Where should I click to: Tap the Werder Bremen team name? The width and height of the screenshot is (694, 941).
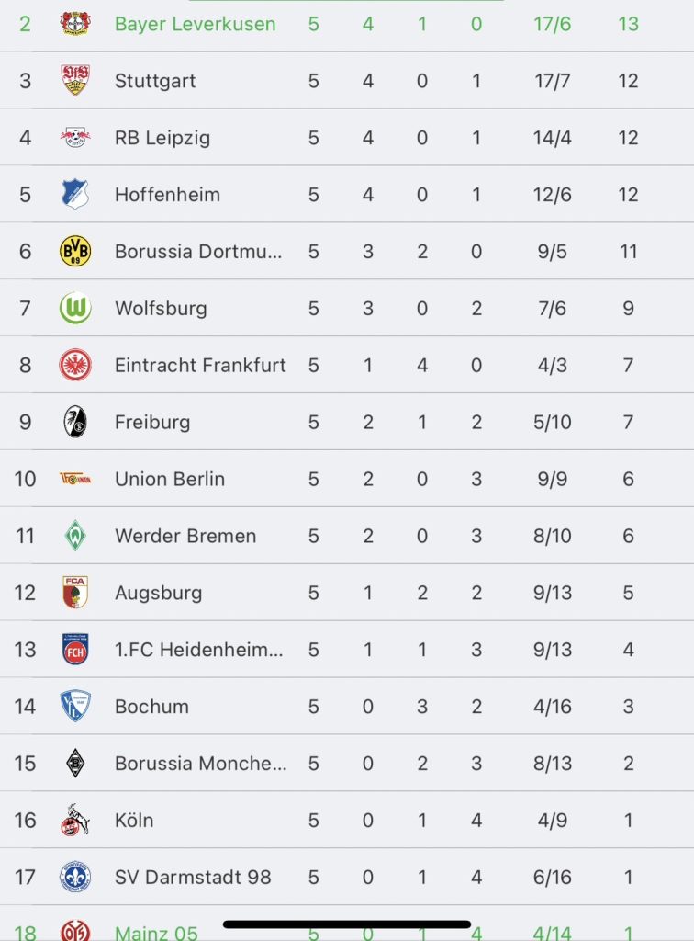pos(185,536)
